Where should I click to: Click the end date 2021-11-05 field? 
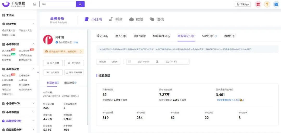pos(171,62)
